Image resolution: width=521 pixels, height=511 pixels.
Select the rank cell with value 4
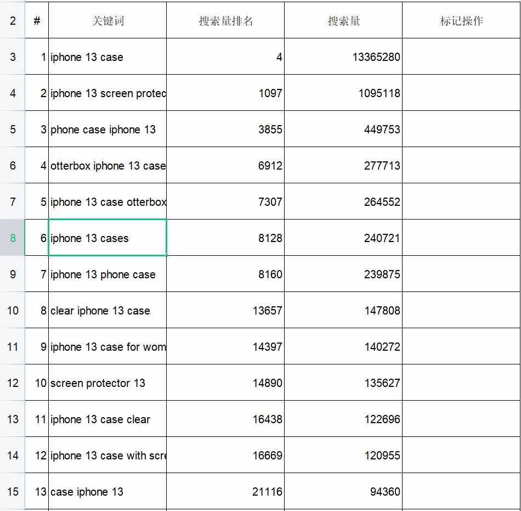tap(225, 57)
